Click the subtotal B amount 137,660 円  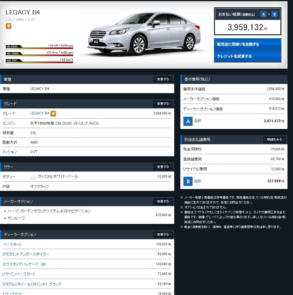point(276,181)
